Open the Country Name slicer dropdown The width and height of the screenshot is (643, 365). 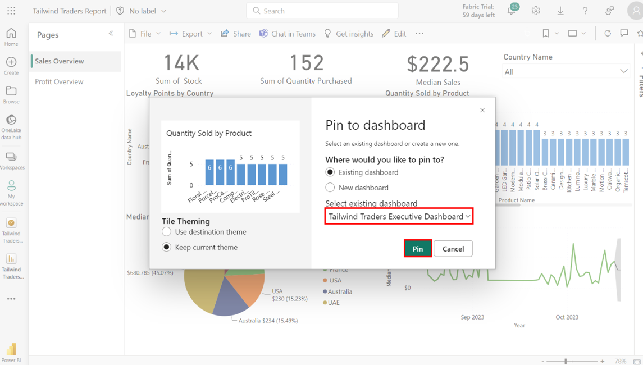[566, 71]
